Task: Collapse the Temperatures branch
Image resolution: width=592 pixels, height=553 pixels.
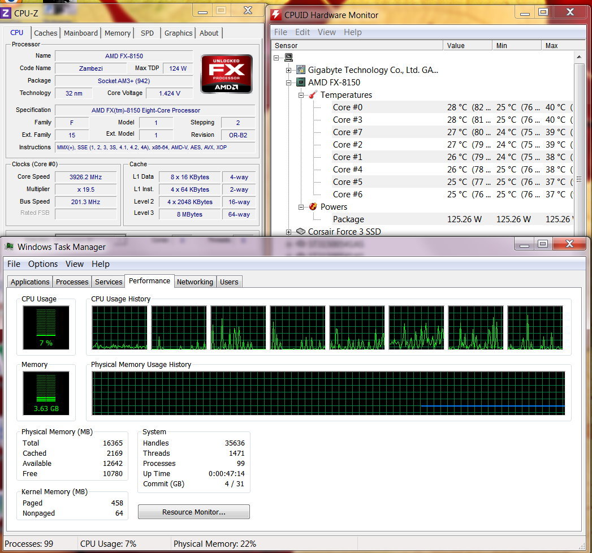Action: 301,95
